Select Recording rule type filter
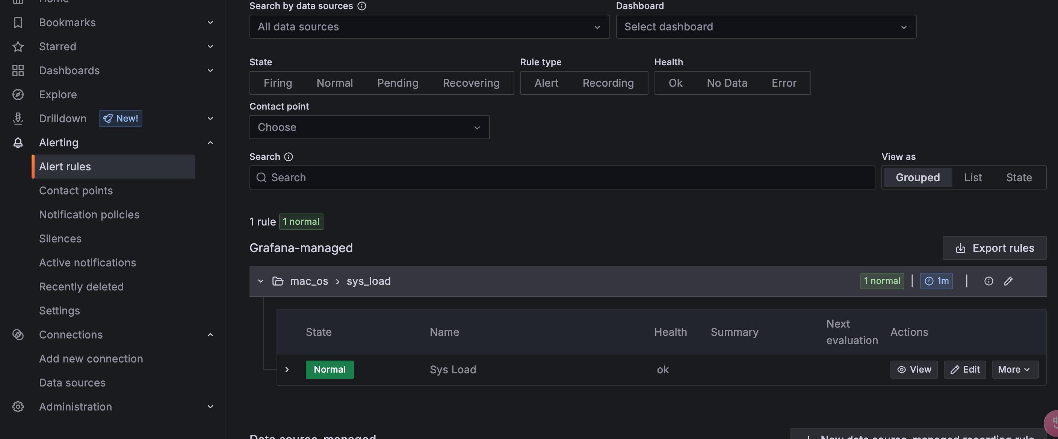The width and height of the screenshot is (1058, 439). [608, 83]
